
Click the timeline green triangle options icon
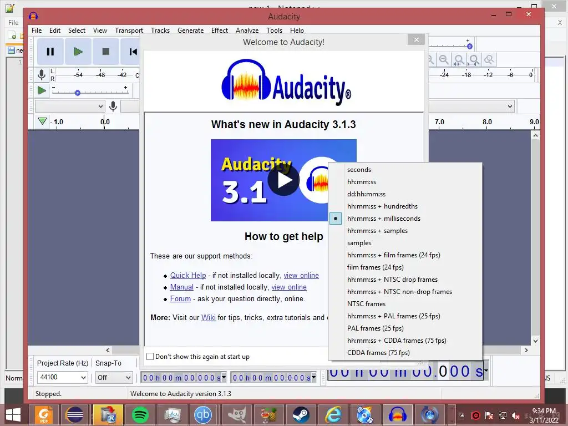coord(42,121)
